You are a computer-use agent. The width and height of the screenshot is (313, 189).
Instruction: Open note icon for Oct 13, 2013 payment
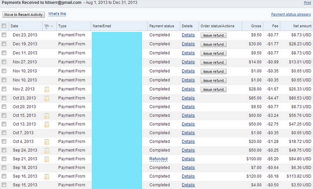coord(47,125)
